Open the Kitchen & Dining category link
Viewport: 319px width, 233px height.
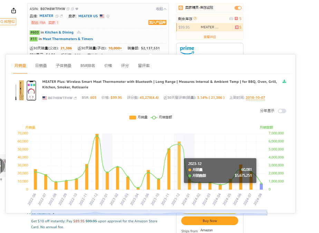(59, 32)
